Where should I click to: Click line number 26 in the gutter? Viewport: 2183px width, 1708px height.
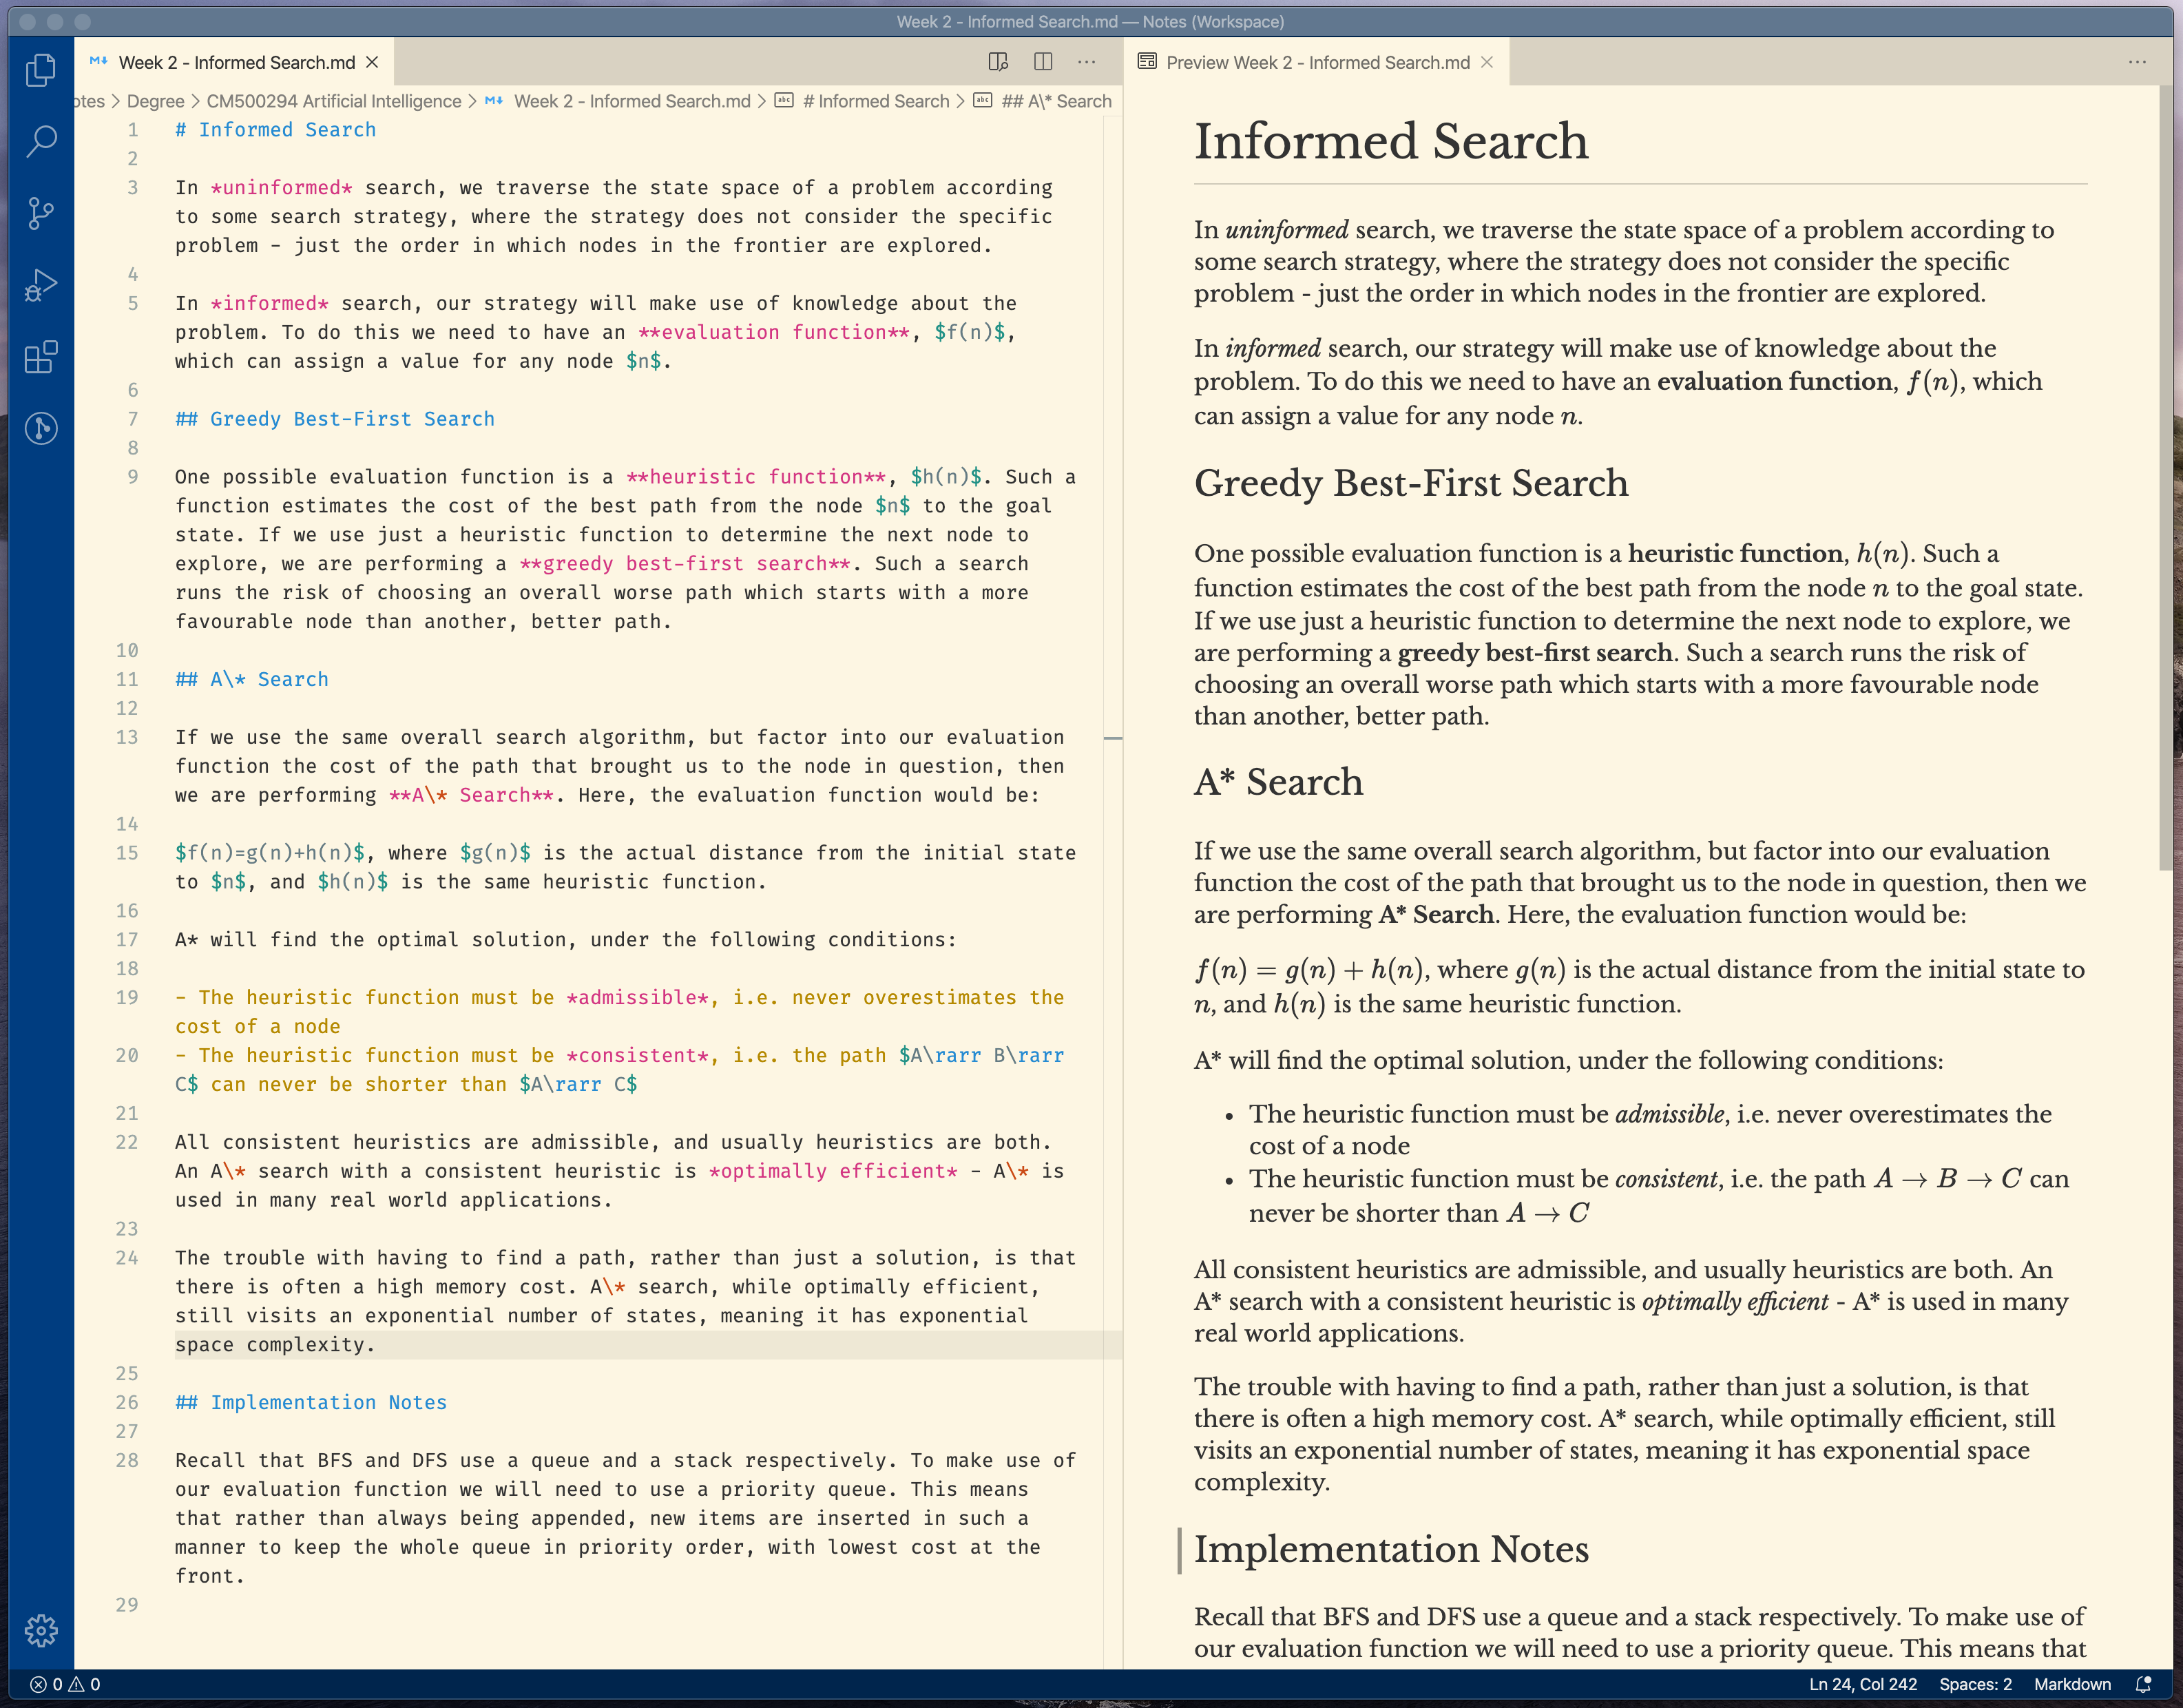pos(127,1402)
